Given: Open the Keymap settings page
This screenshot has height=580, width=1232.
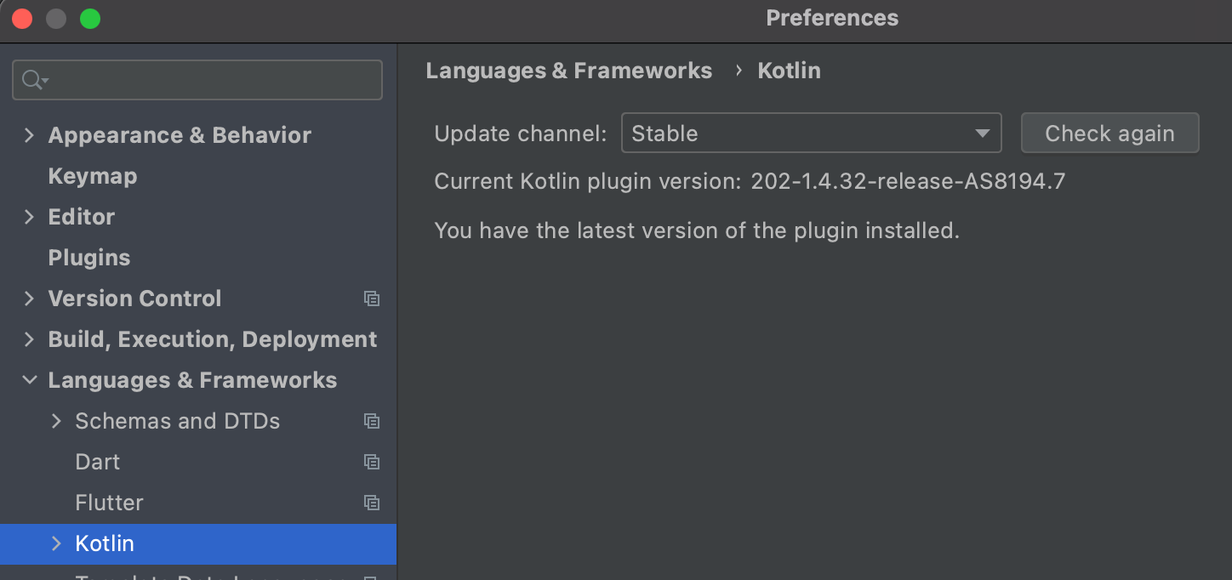Looking at the screenshot, I should [x=93, y=176].
